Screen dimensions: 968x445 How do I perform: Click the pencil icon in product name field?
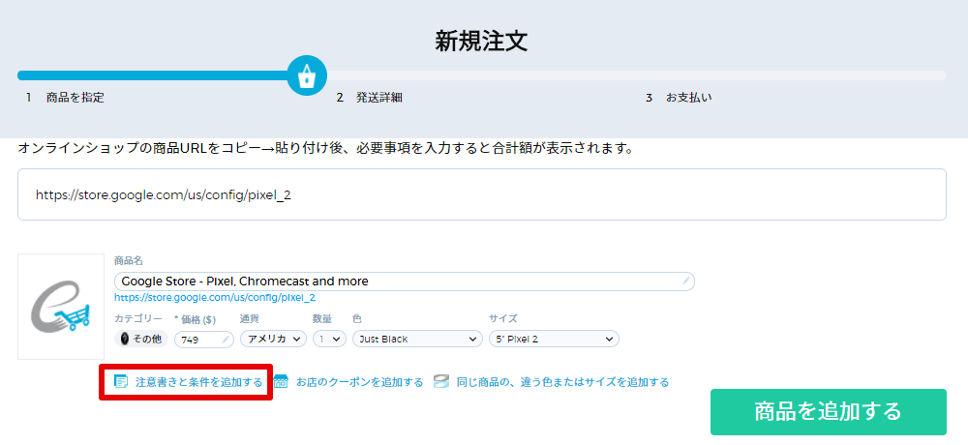[x=686, y=282]
